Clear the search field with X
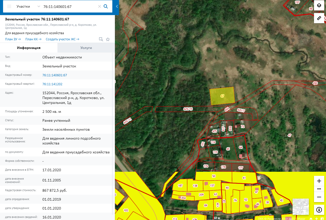326x220 pixels. click(100, 6)
